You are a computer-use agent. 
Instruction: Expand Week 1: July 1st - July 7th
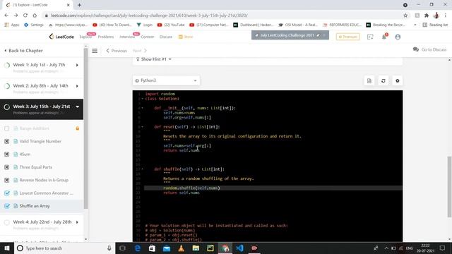click(x=77, y=66)
